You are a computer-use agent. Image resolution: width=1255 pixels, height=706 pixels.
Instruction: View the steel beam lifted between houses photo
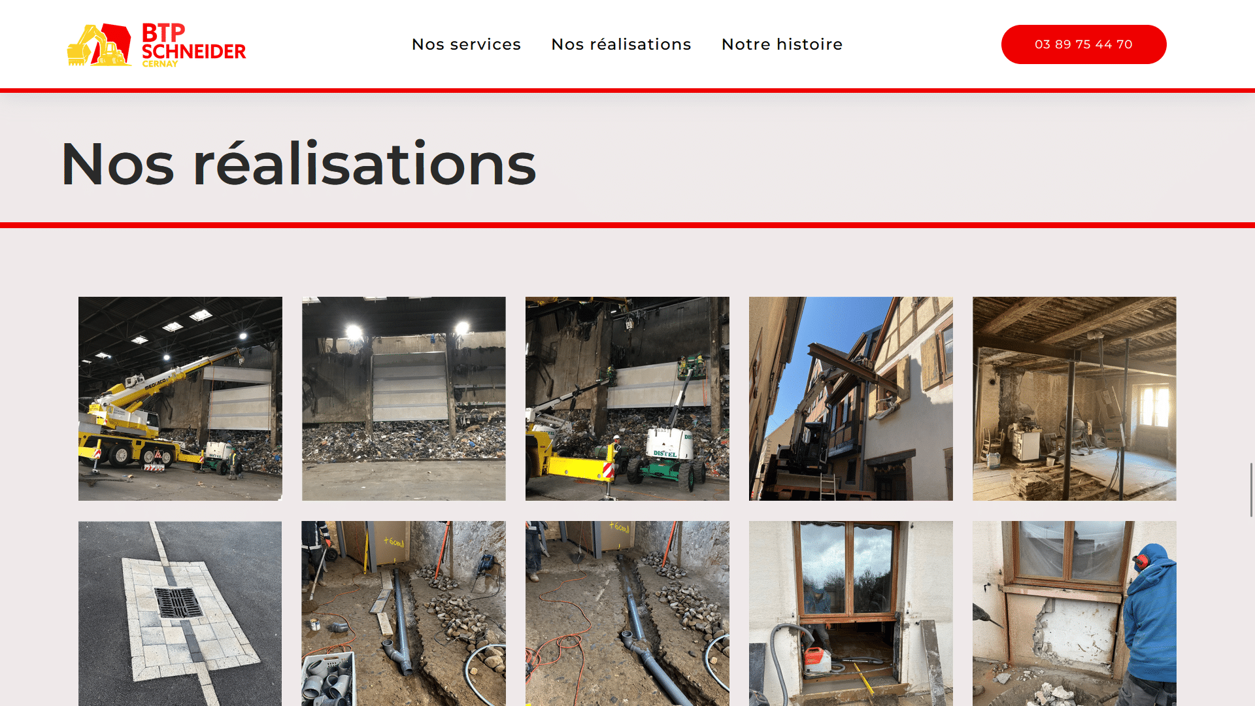pos(851,399)
